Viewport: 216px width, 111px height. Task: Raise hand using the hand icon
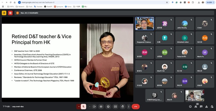123,107
